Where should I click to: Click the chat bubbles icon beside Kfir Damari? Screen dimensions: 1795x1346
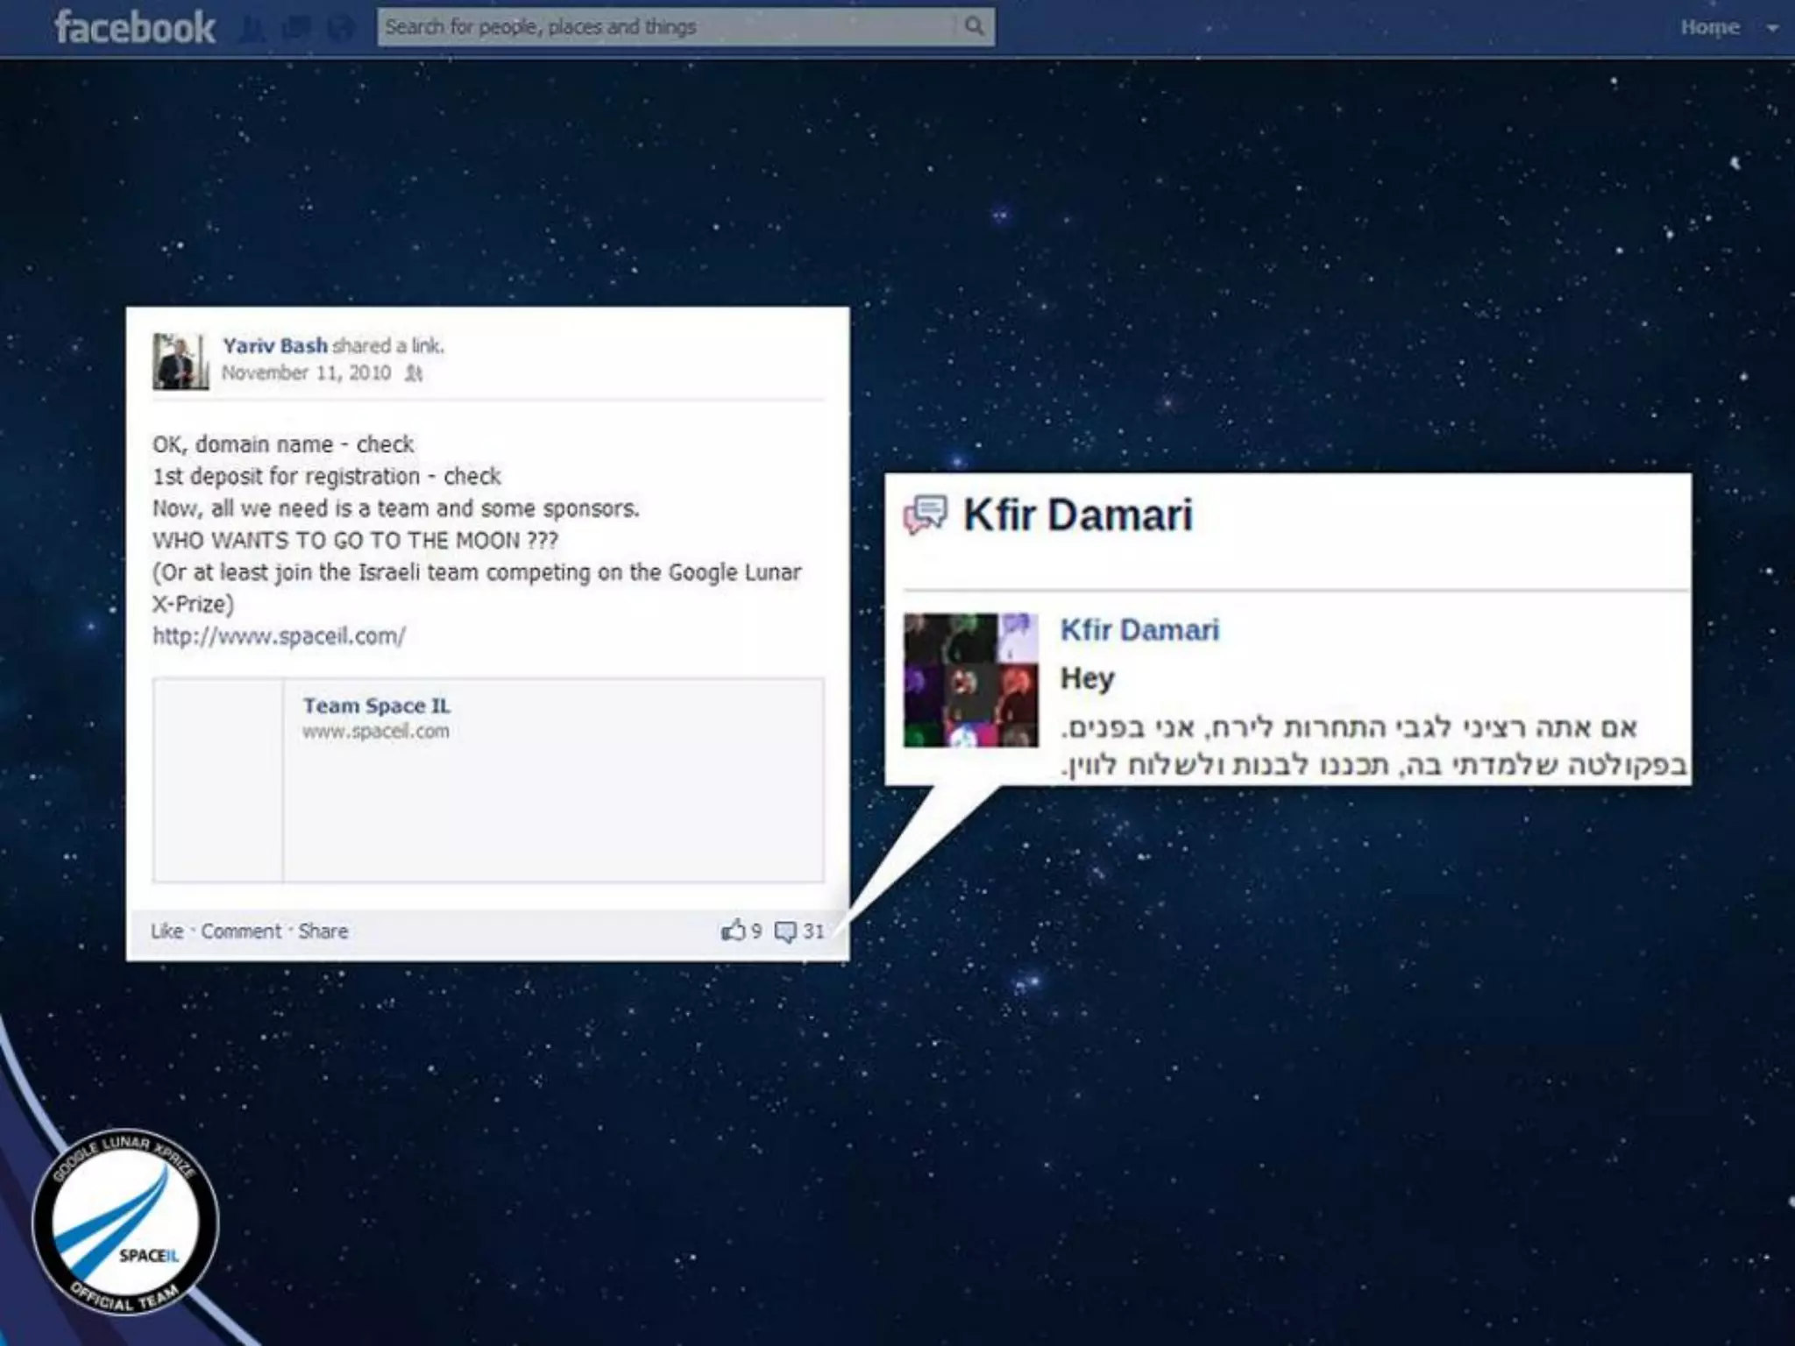pyautogui.click(x=926, y=514)
